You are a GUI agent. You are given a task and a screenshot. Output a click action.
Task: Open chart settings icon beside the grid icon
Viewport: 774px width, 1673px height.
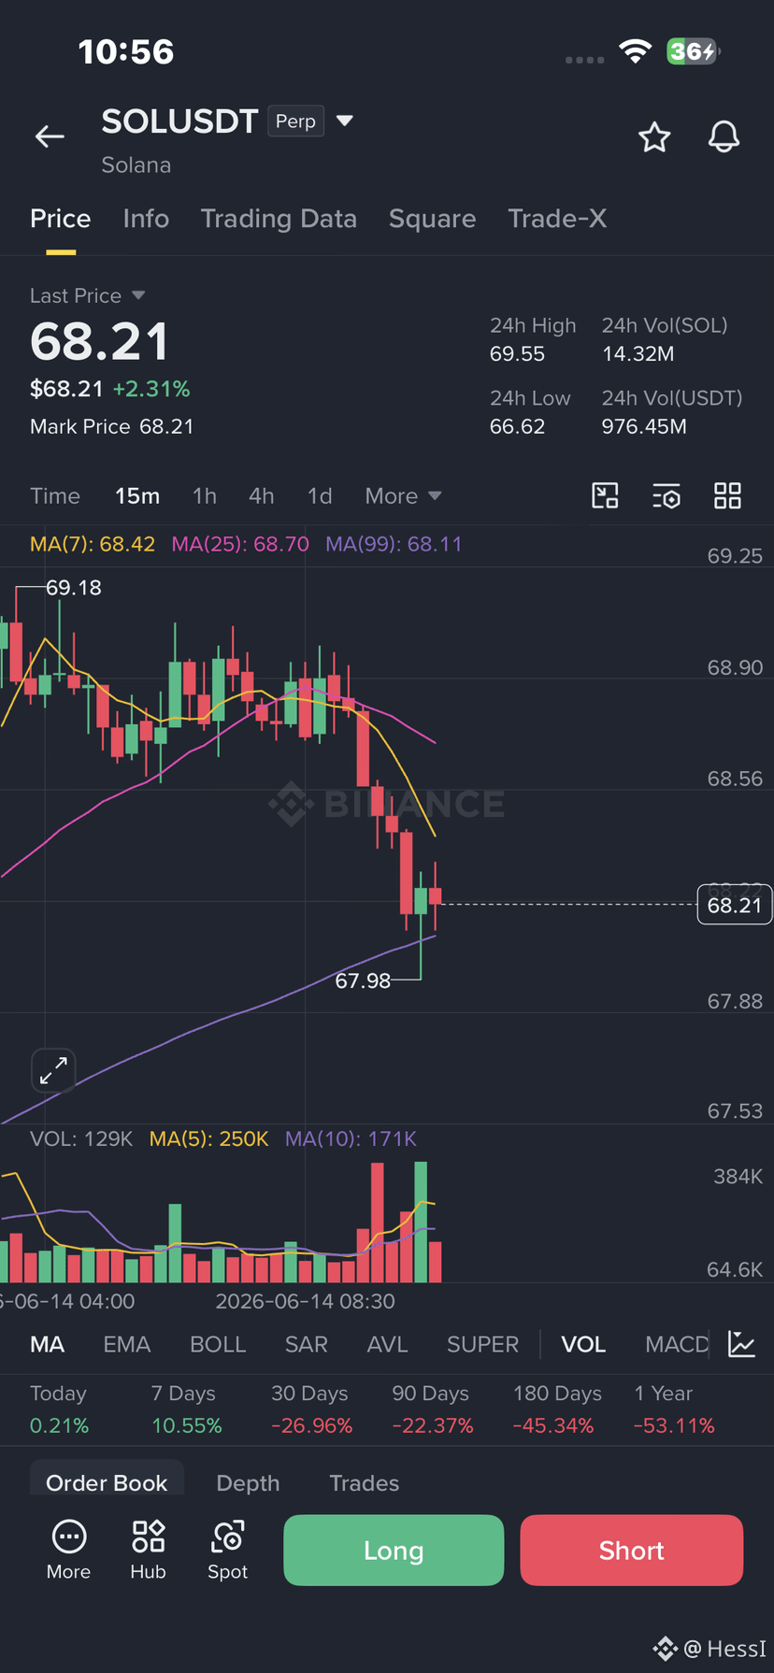click(666, 495)
